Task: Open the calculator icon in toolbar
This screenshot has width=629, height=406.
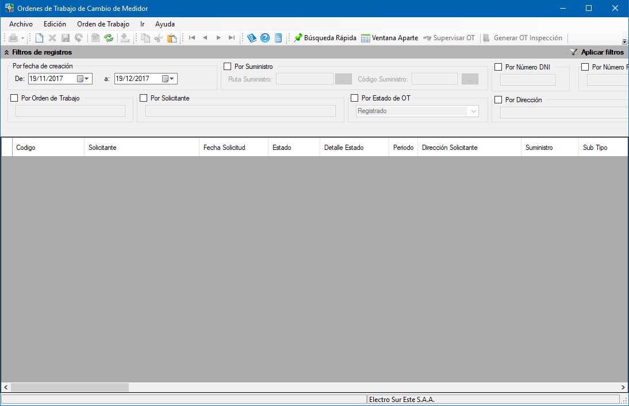Action: click(x=278, y=38)
